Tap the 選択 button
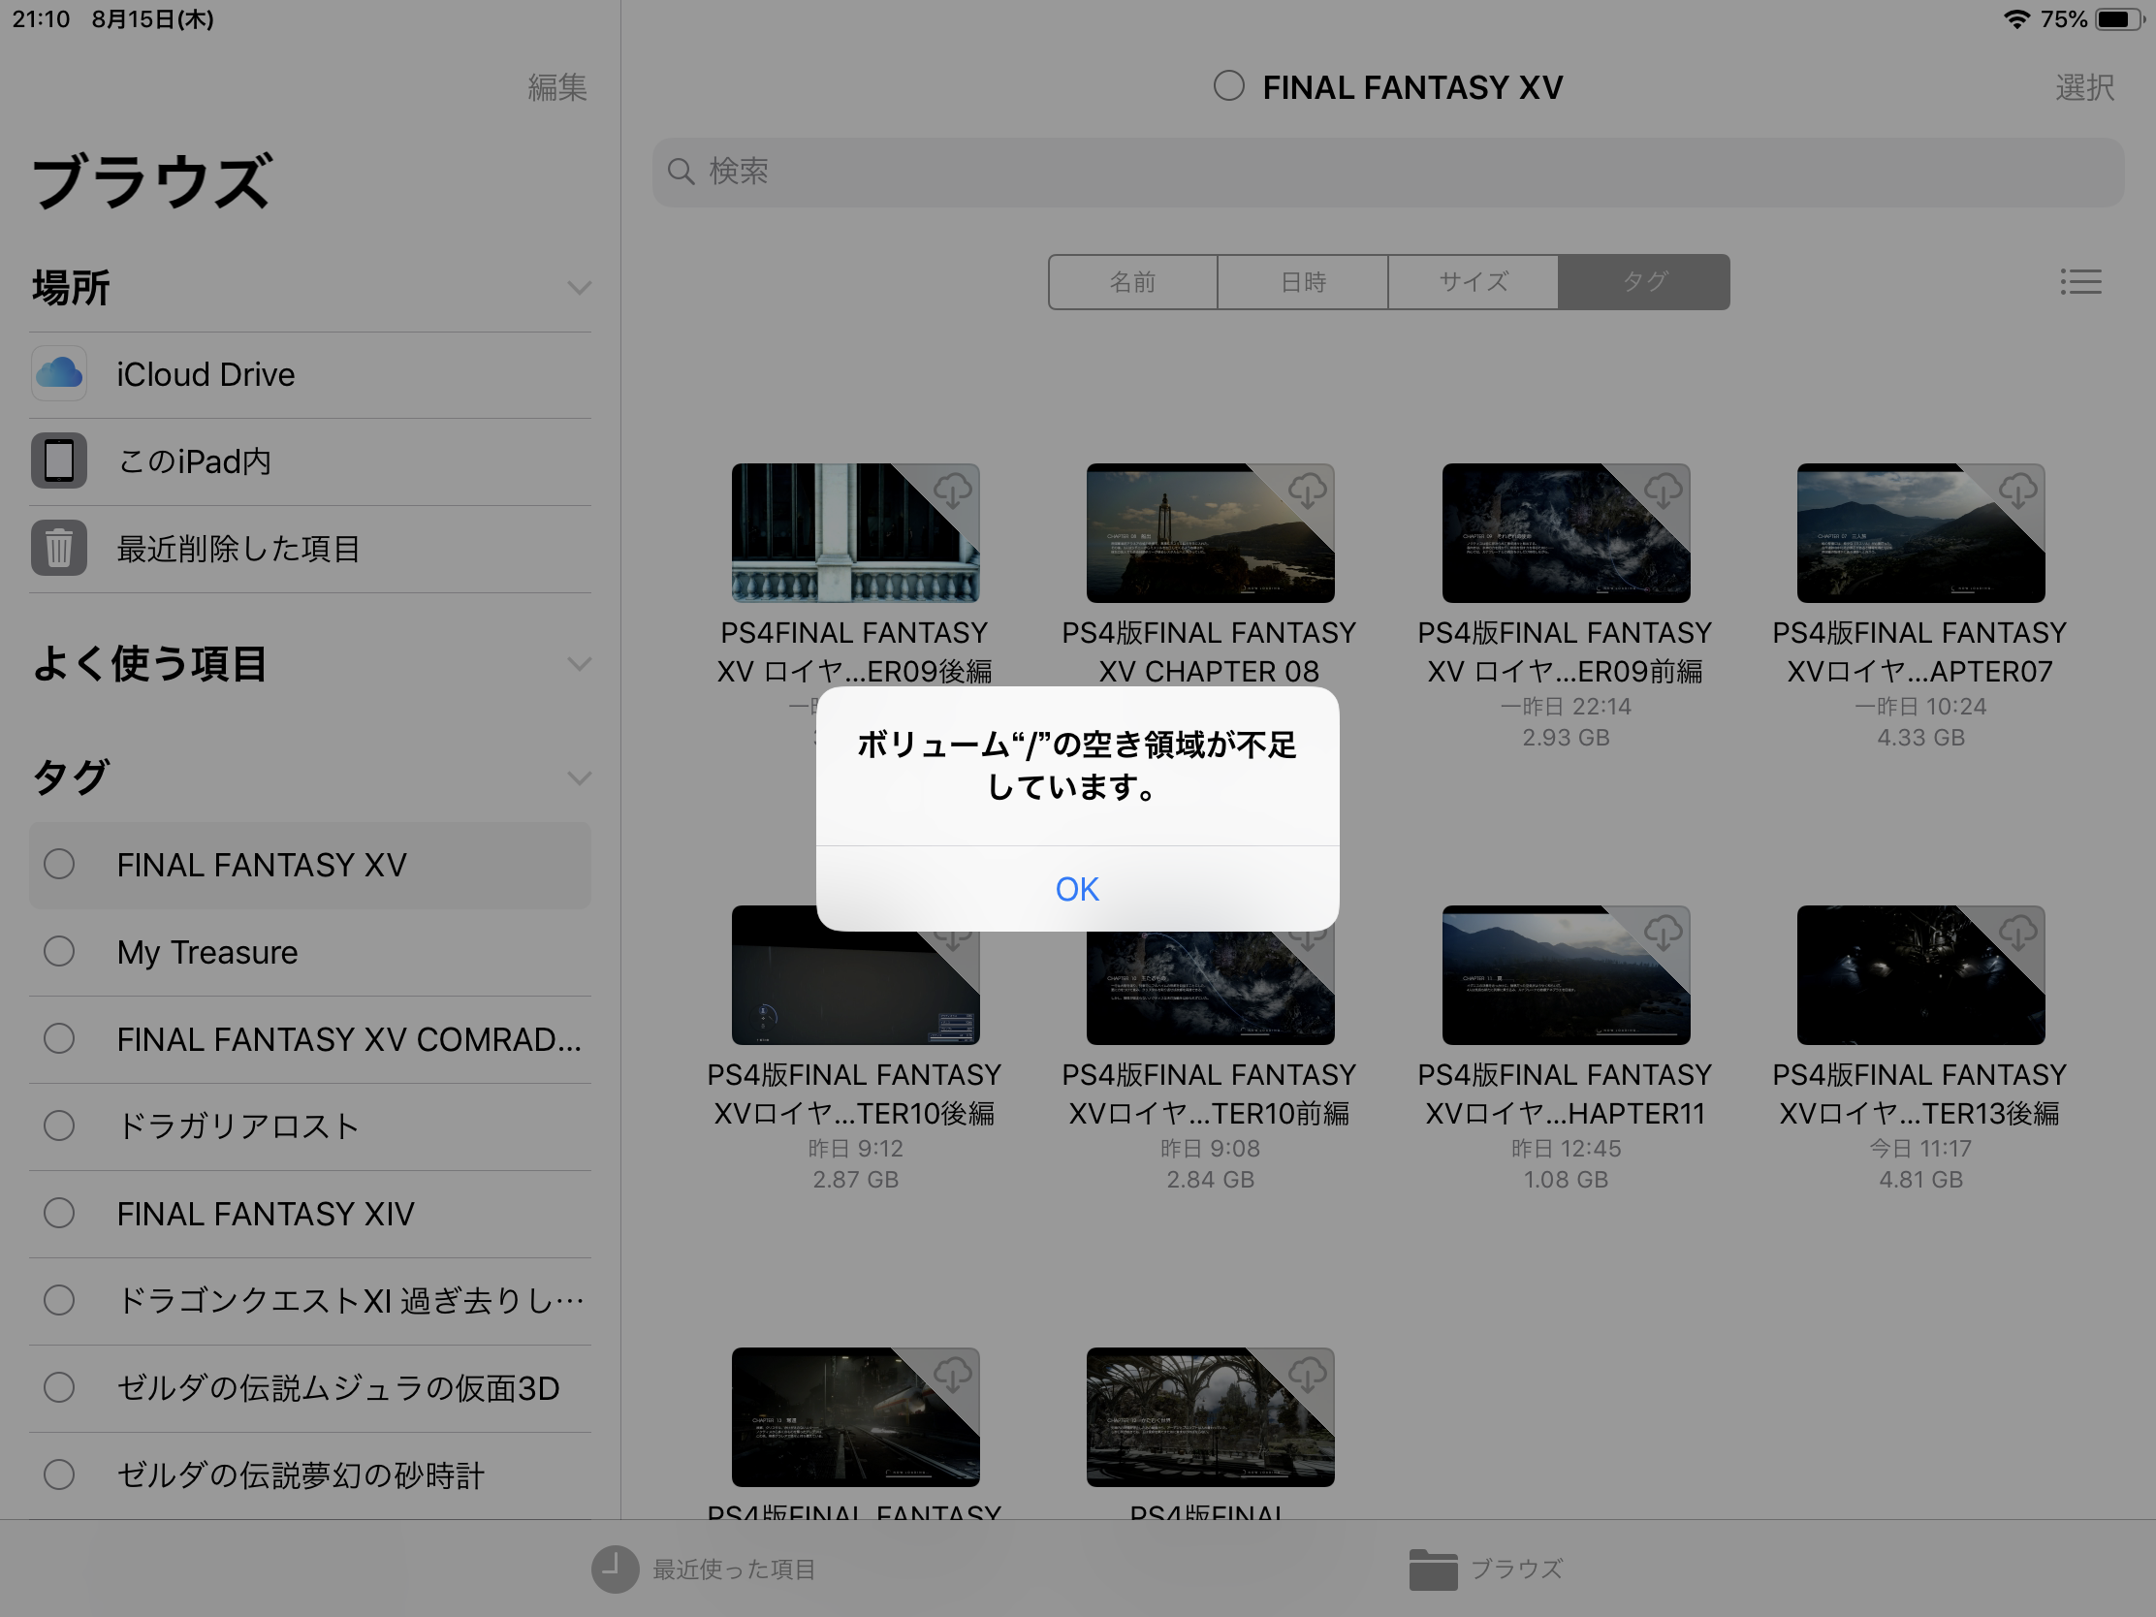 [x=2084, y=87]
